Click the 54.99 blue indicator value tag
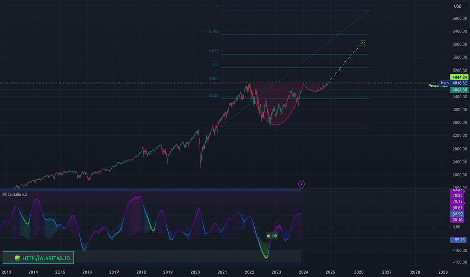This screenshot has width=470, height=277. pyautogui.click(x=457, y=214)
